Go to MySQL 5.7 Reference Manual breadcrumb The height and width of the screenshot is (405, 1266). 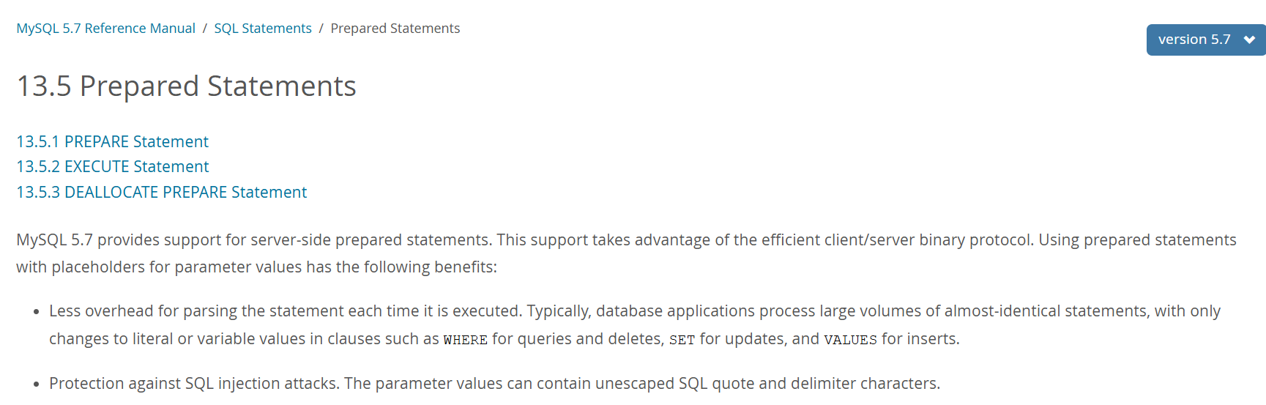tap(105, 29)
